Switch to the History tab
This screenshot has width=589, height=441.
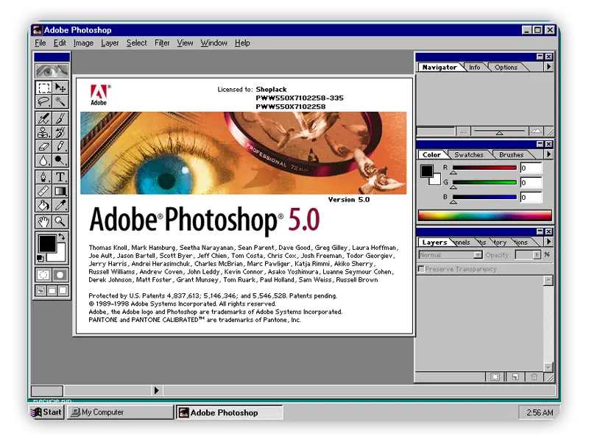coord(500,243)
